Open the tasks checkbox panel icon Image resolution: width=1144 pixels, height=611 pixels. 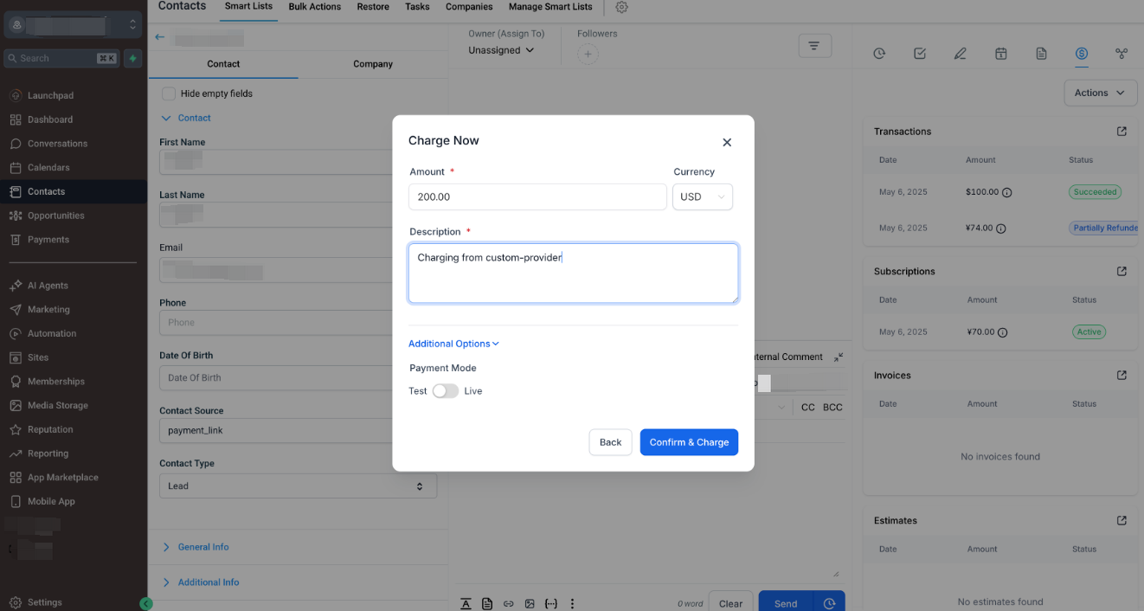coord(920,54)
